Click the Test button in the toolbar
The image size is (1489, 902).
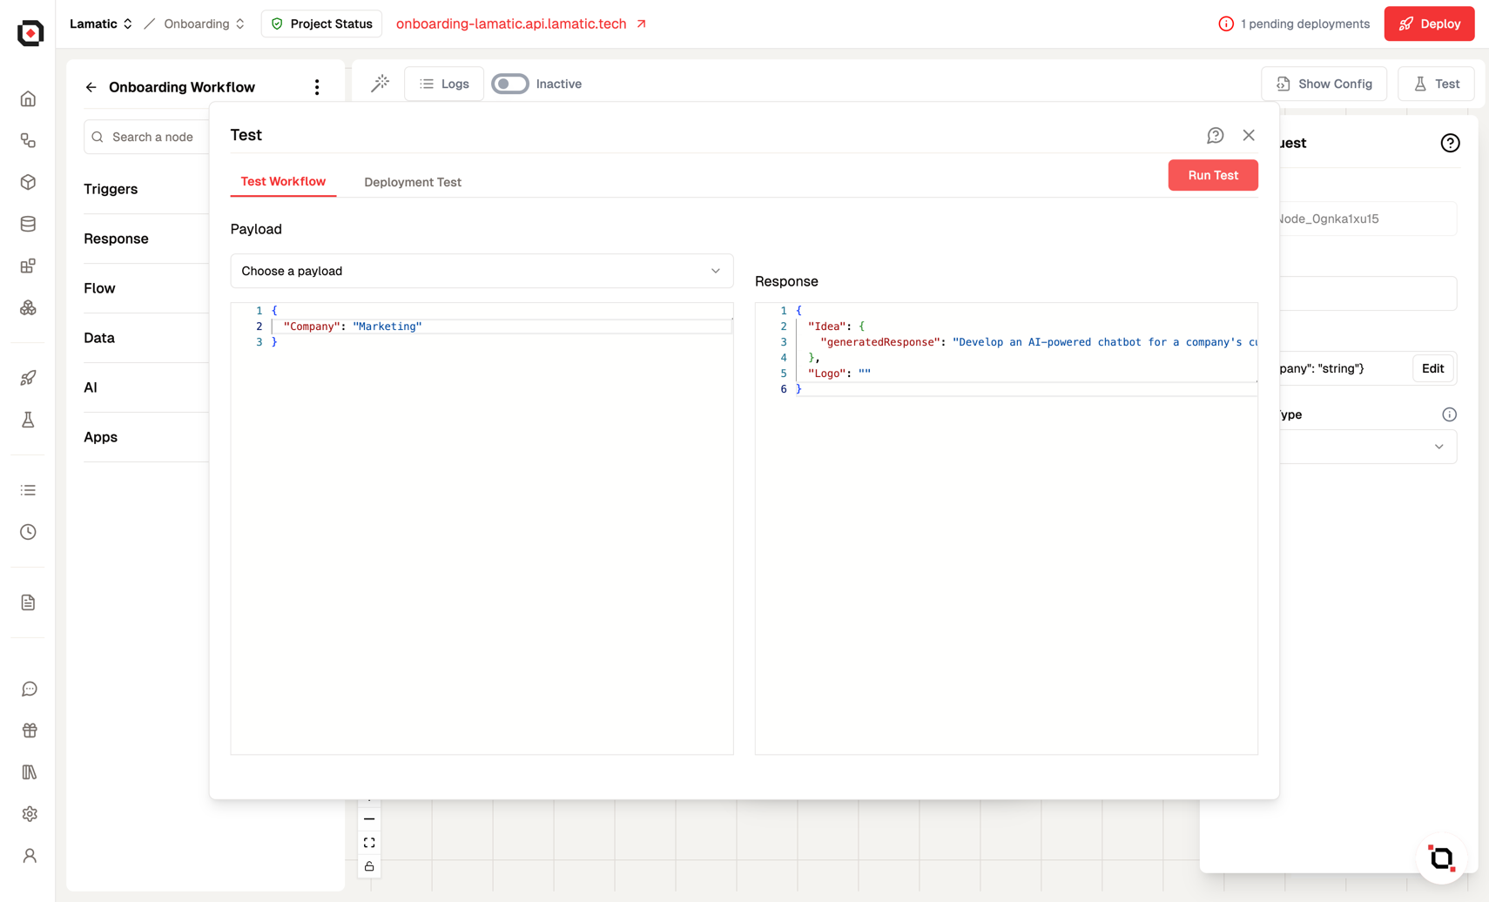pyautogui.click(x=1436, y=84)
